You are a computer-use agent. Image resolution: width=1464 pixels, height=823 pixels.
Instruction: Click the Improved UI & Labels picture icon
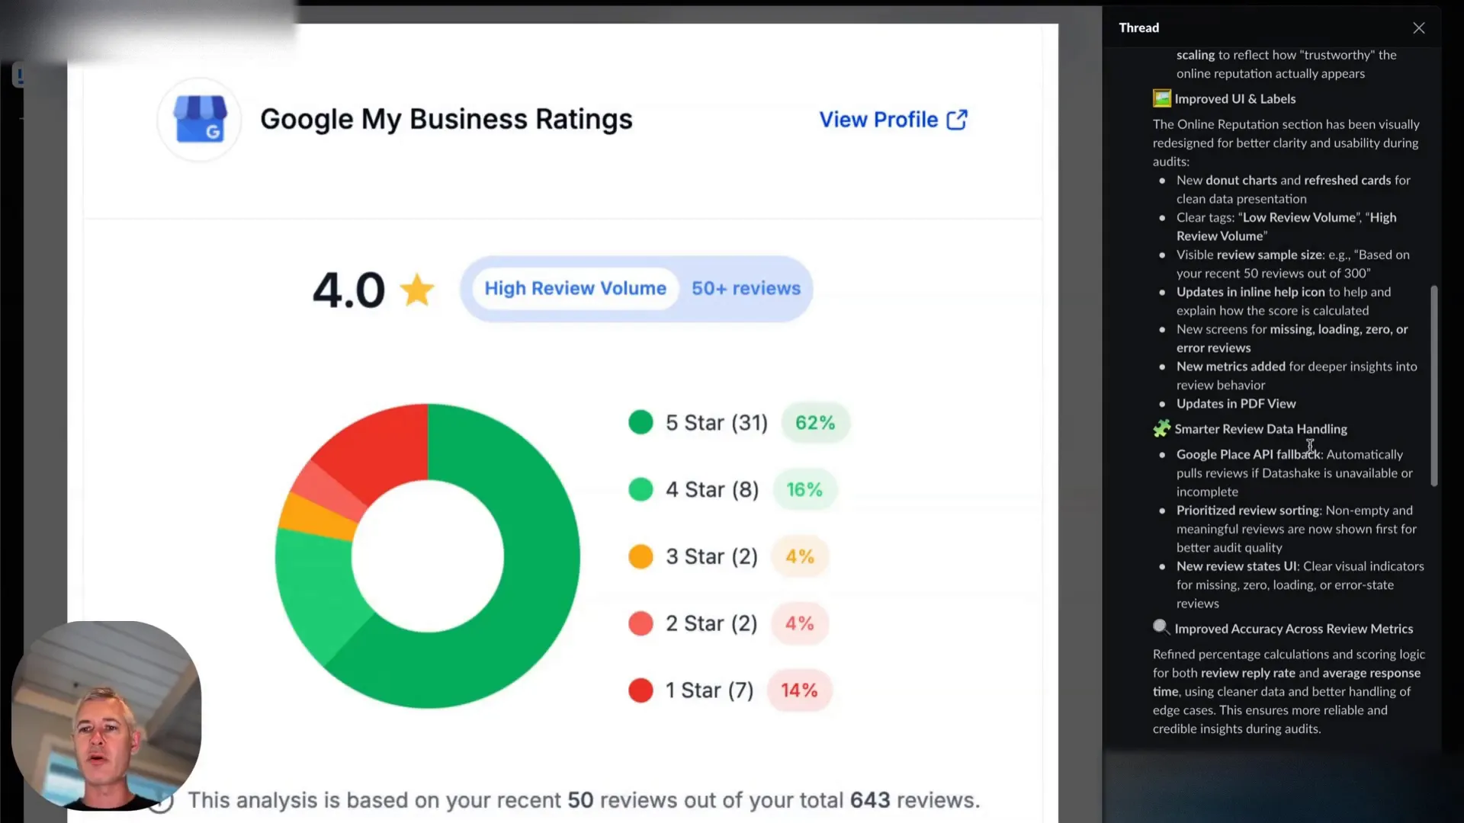pyautogui.click(x=1161, y=98)
